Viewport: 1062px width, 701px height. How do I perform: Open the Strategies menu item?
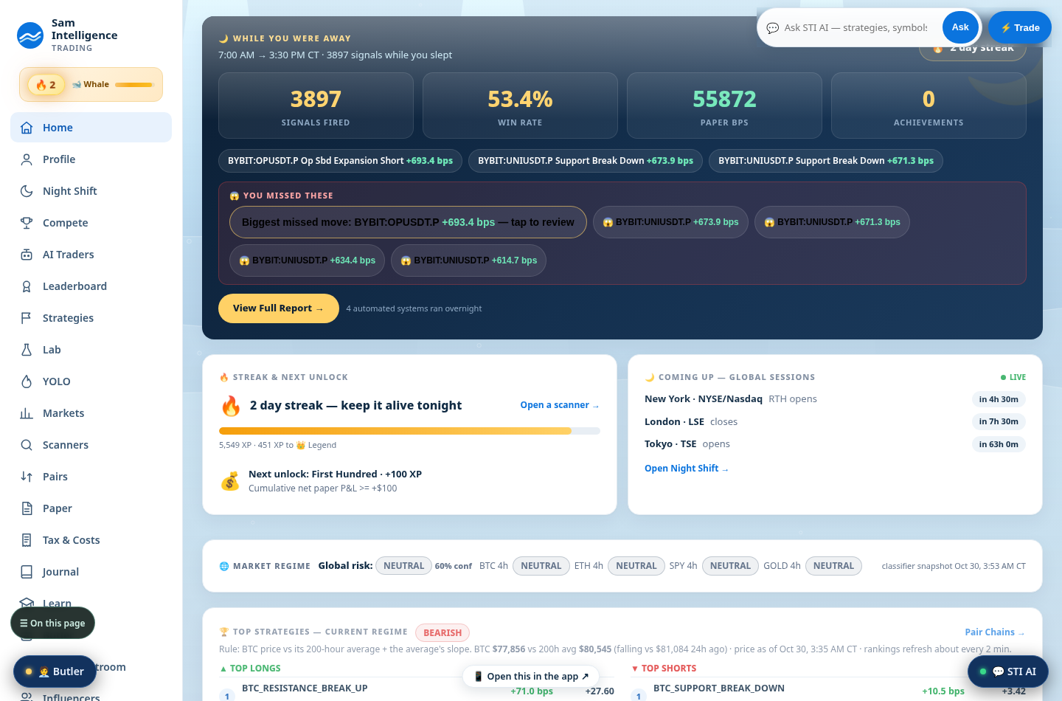pos(91,318)
